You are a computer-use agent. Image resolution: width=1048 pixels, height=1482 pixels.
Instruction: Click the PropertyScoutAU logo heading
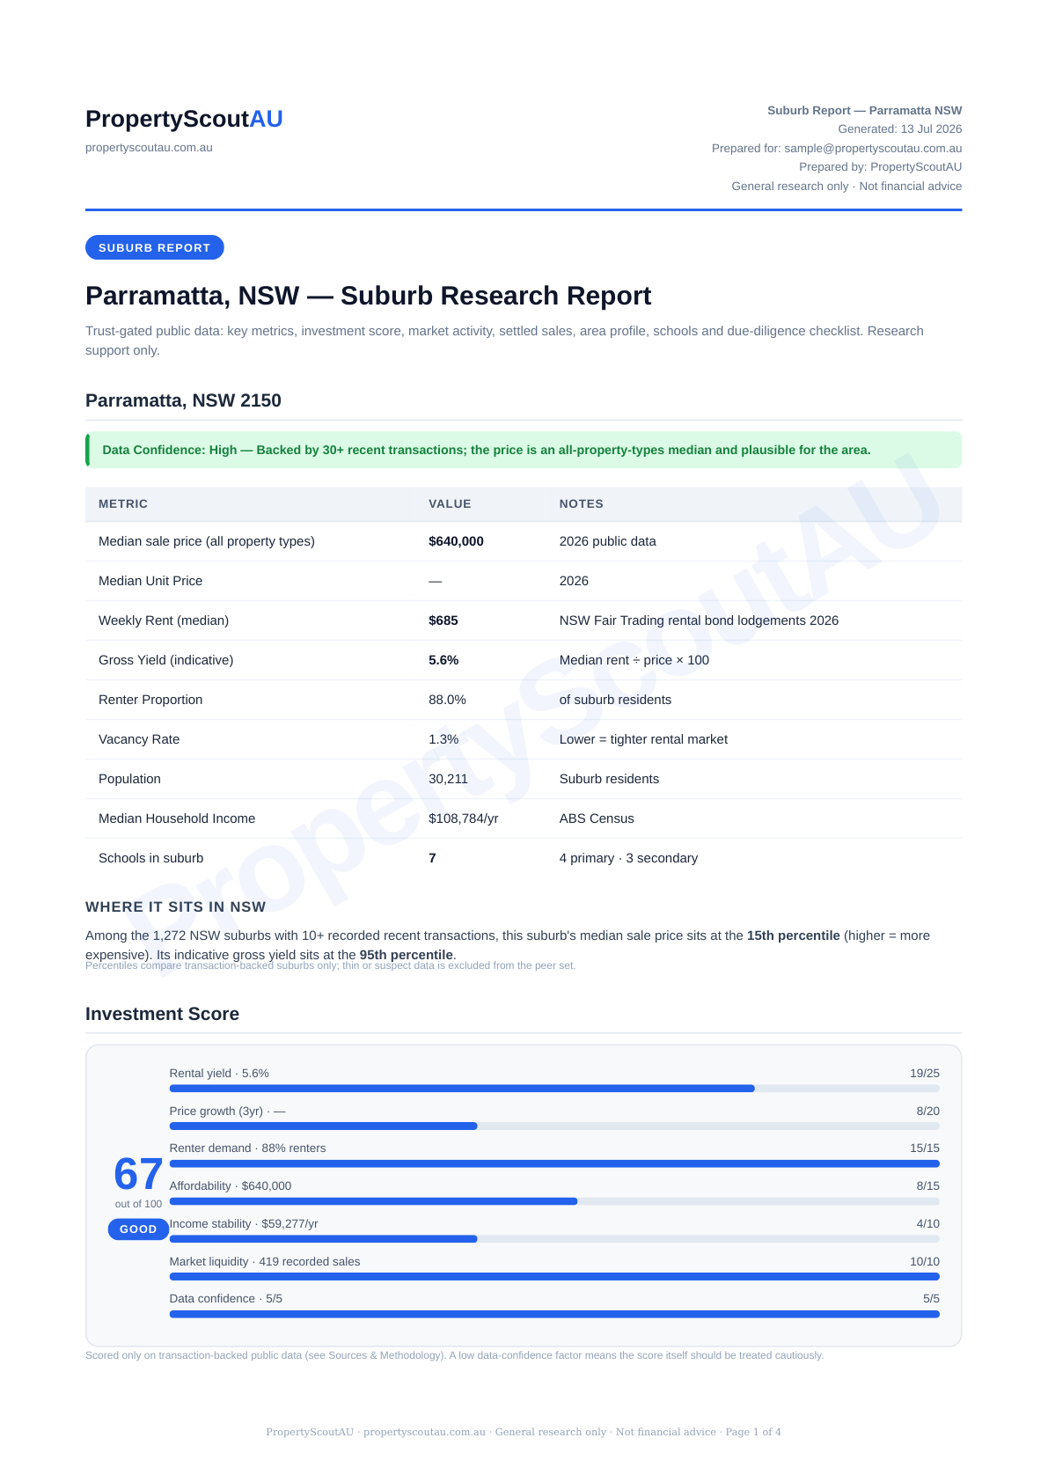[184, 119]
